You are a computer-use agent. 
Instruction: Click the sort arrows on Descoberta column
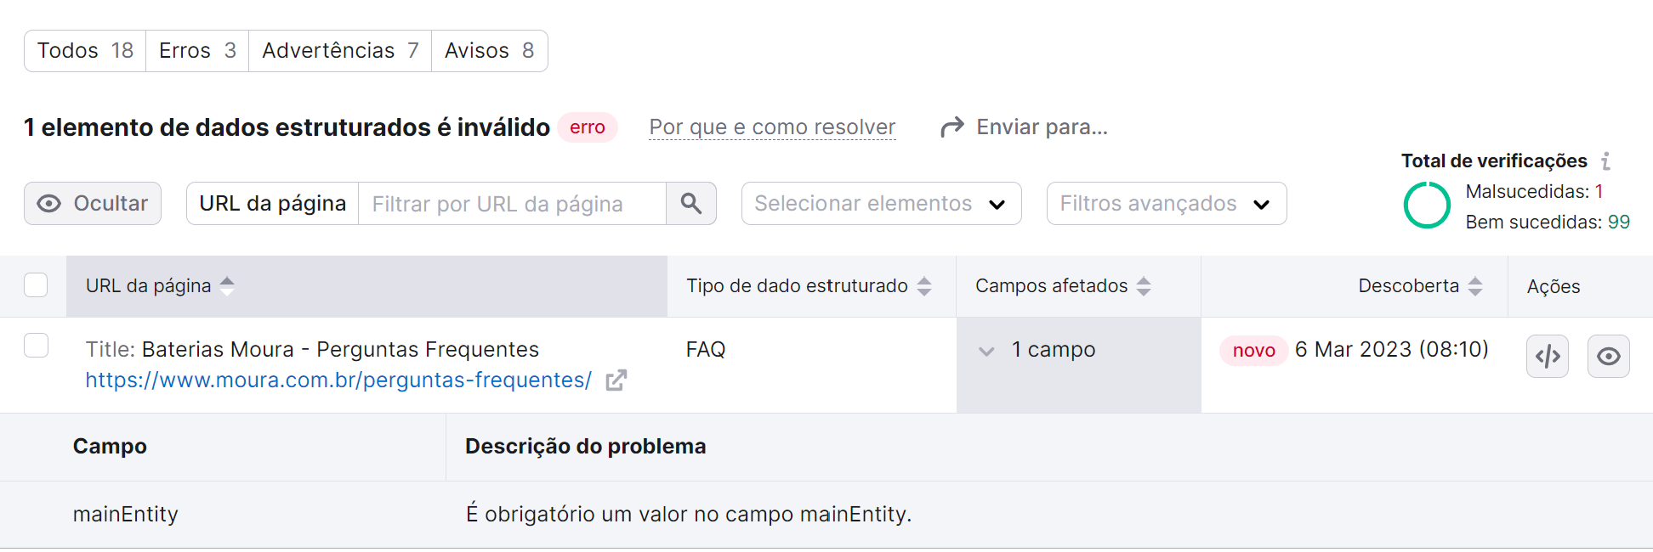(1478, 285)
